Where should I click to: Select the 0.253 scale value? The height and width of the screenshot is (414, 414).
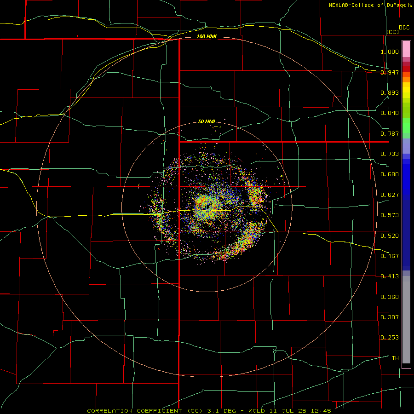(x=390, y=338)
